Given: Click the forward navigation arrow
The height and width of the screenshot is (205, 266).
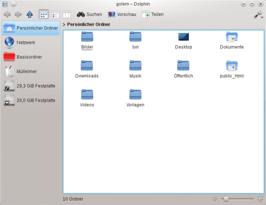Looking at the screenshot, I should pos(18,14).
